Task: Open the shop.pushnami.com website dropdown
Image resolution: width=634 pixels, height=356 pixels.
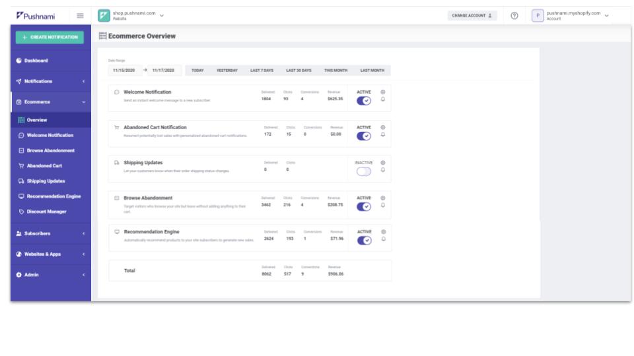Action: coord(132,15)
